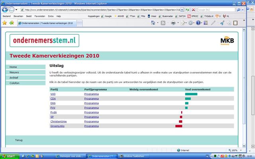
Task: Click the Print toolbar icon
Action: 173,23
